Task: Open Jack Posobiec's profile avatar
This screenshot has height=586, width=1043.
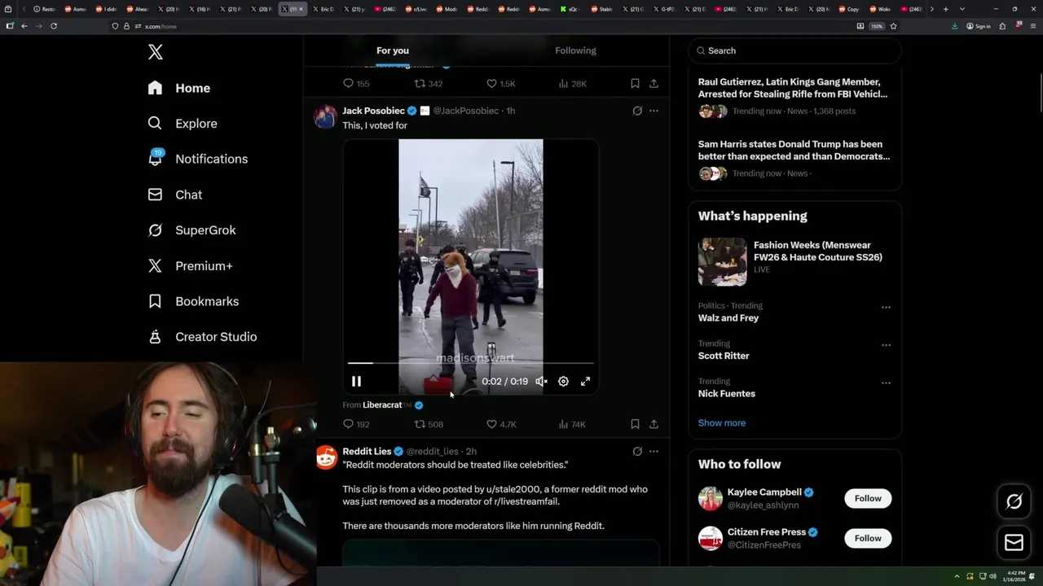Action: (x=325, y=117)
